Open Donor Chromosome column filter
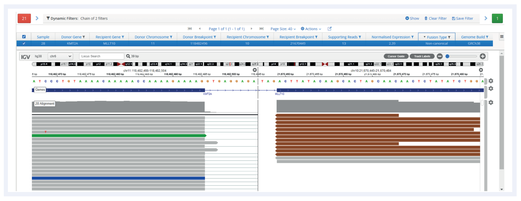The width and height of the screenshot is (521, 201). (x=171, y=37)
